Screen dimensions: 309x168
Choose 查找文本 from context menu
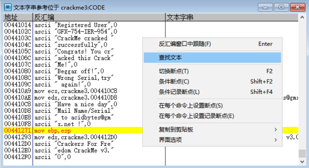[212, 58]
